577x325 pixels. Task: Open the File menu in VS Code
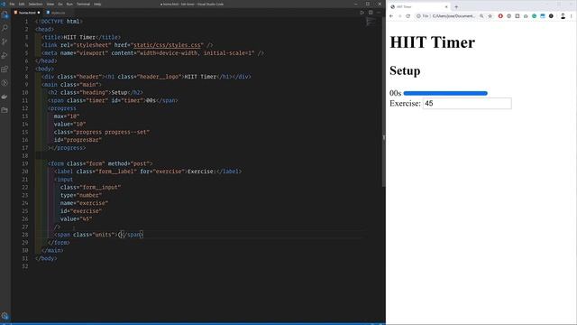coord(12,4)
